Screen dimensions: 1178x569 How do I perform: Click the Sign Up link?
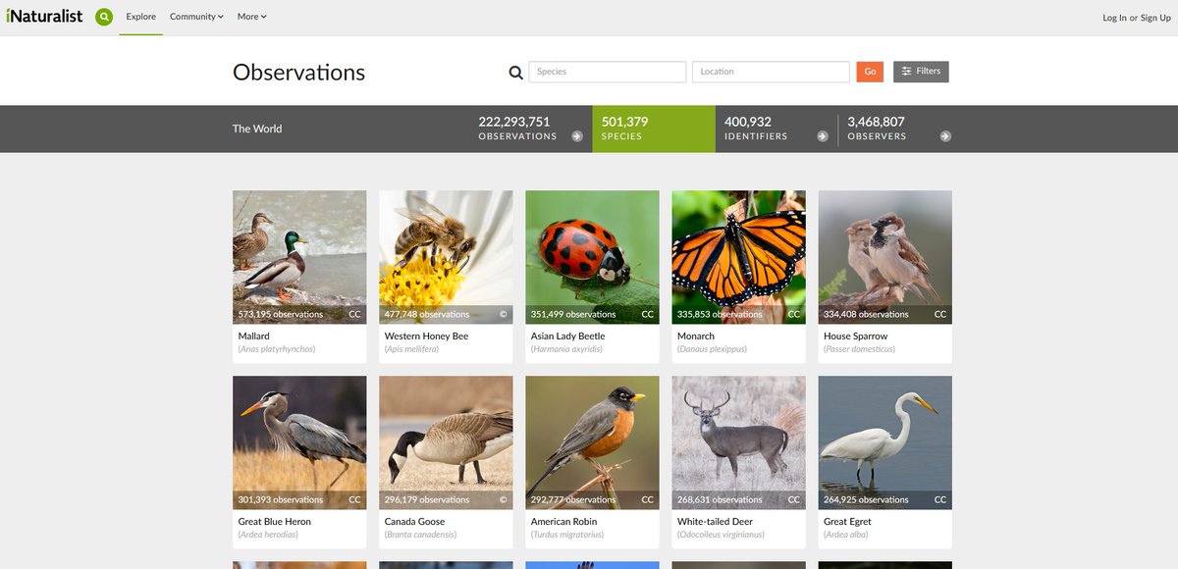click(x=1155, y=18)
